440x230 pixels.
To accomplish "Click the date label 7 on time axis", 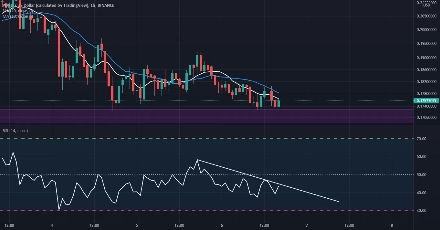I will tap(307, 225).
